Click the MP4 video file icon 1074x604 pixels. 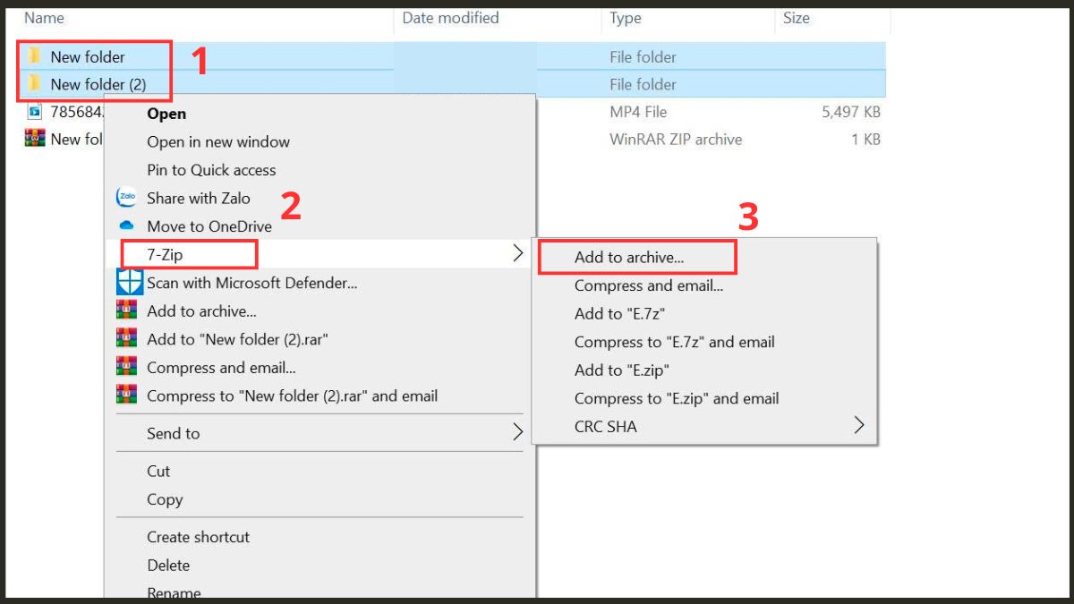(35, 112)
